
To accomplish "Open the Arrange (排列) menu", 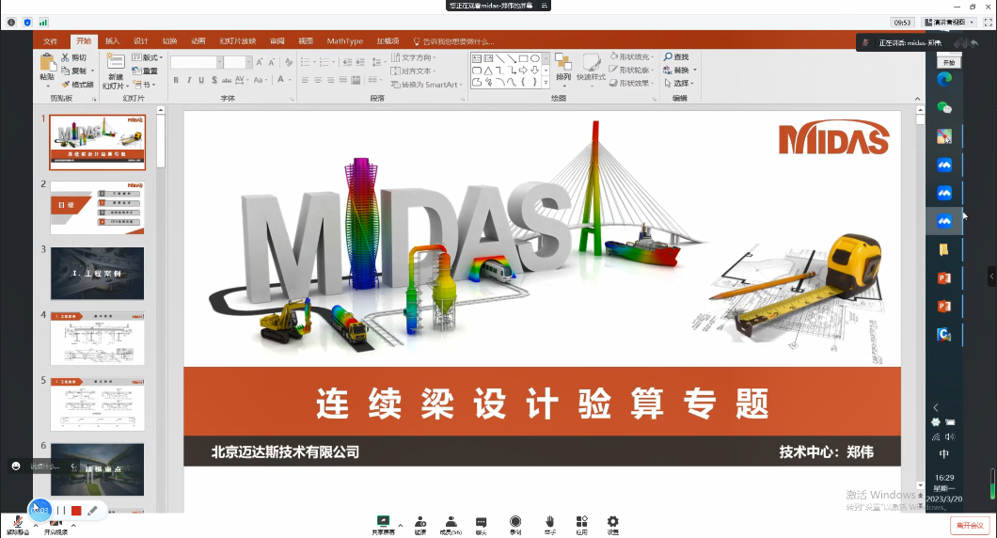I will pos(563,69).
